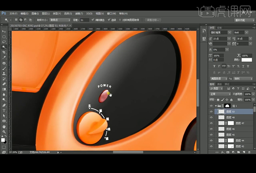The width and height of the screenshot is (256, 173).
Task: Select the Move tool
Action: (4, 31)
